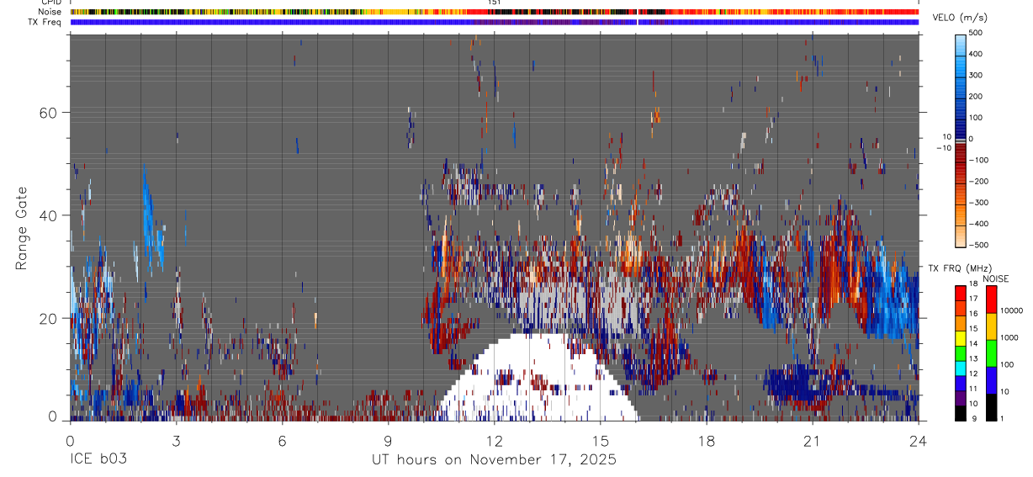This screenshot has width=1033, height=477.
Task: Click the 'NOISE' legend title
Action: [x=996, y=278]
